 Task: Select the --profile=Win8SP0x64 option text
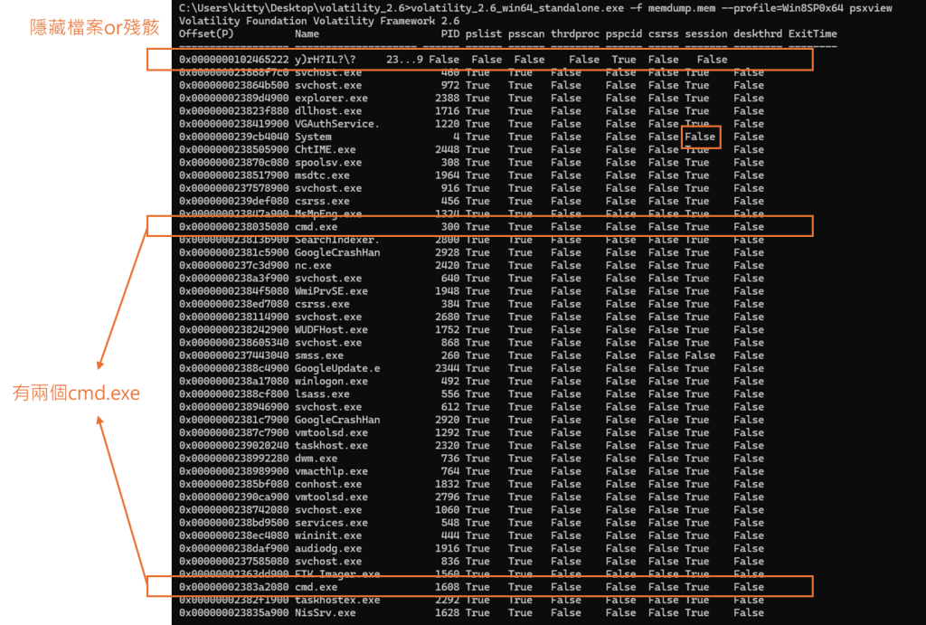point(782,8)
